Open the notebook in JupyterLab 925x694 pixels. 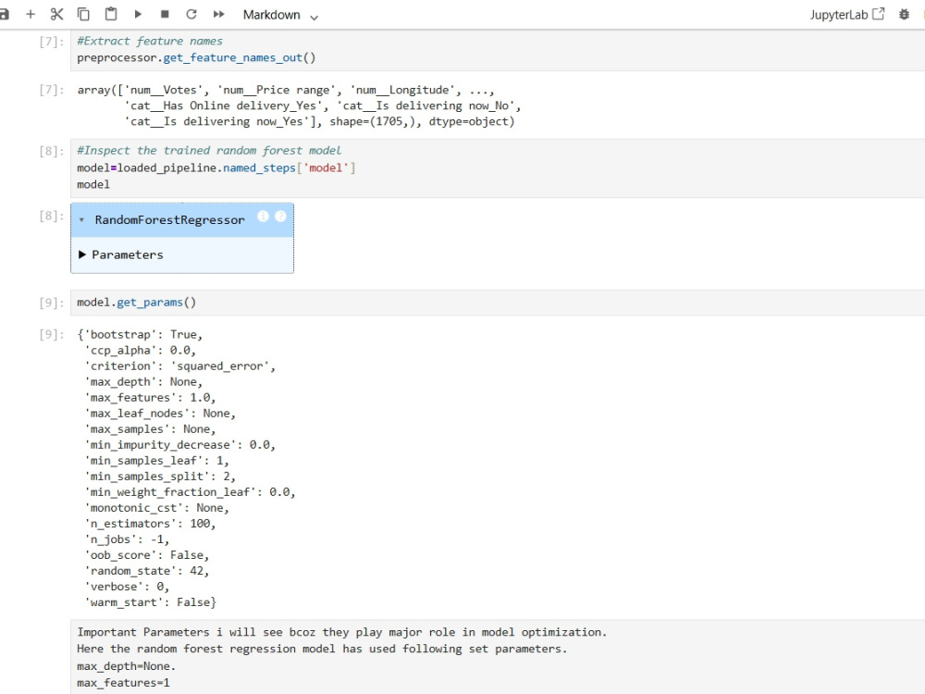[x=847, y=14]
